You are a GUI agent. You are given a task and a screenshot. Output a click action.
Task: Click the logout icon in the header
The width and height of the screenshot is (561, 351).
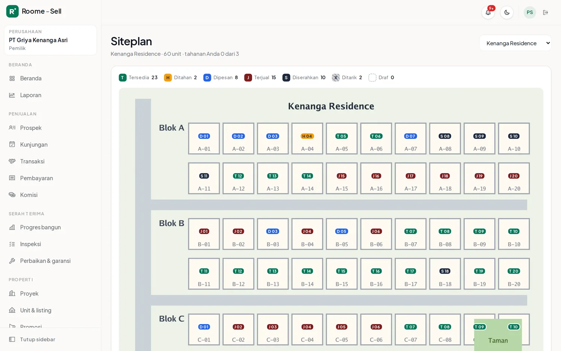pyautogui.click(x=546, y=12)
